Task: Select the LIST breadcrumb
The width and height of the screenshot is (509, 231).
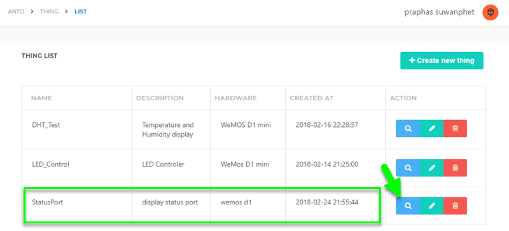Action: coord(81,11)
